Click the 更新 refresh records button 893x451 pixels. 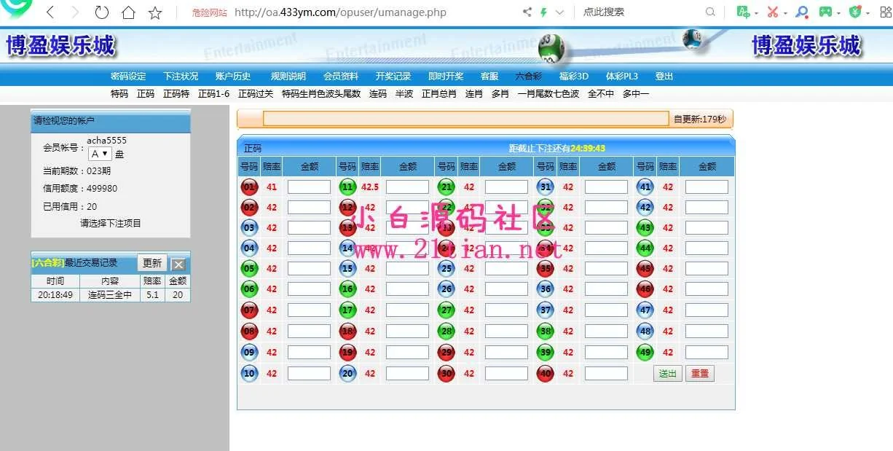[x=152, y=263]
